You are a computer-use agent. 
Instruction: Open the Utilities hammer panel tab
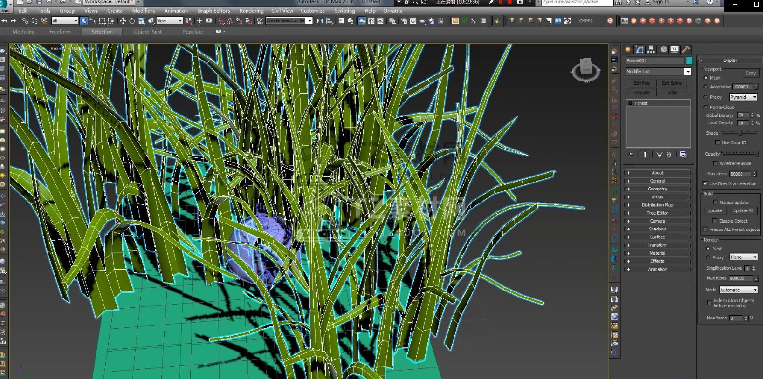686,49
